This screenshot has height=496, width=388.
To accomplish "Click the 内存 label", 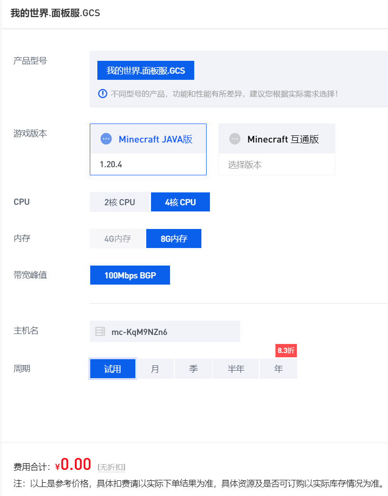I will (22, 238).
